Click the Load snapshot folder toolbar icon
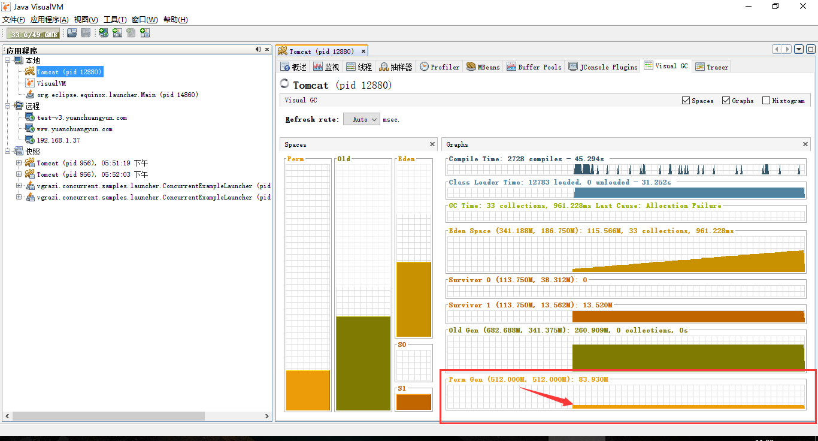The width and height of the screenshot is (818, 441). (72, 34)
